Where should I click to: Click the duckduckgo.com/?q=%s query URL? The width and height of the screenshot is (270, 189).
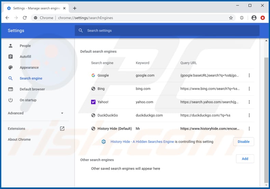click(x=205, y=115)
